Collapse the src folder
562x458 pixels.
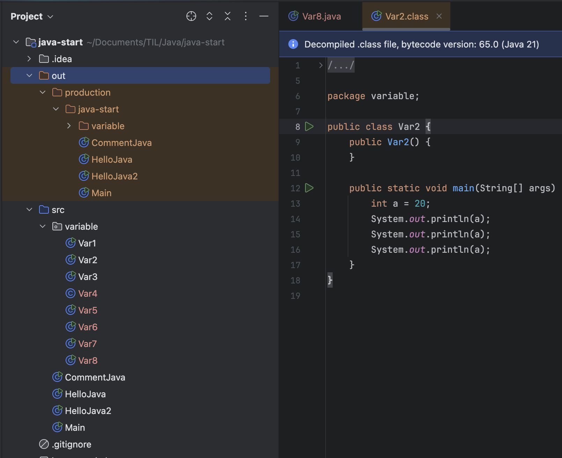[x=29, y=210]
